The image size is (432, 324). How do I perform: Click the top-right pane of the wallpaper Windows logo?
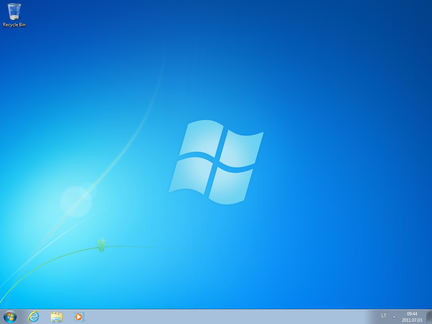tap(242, 149)
